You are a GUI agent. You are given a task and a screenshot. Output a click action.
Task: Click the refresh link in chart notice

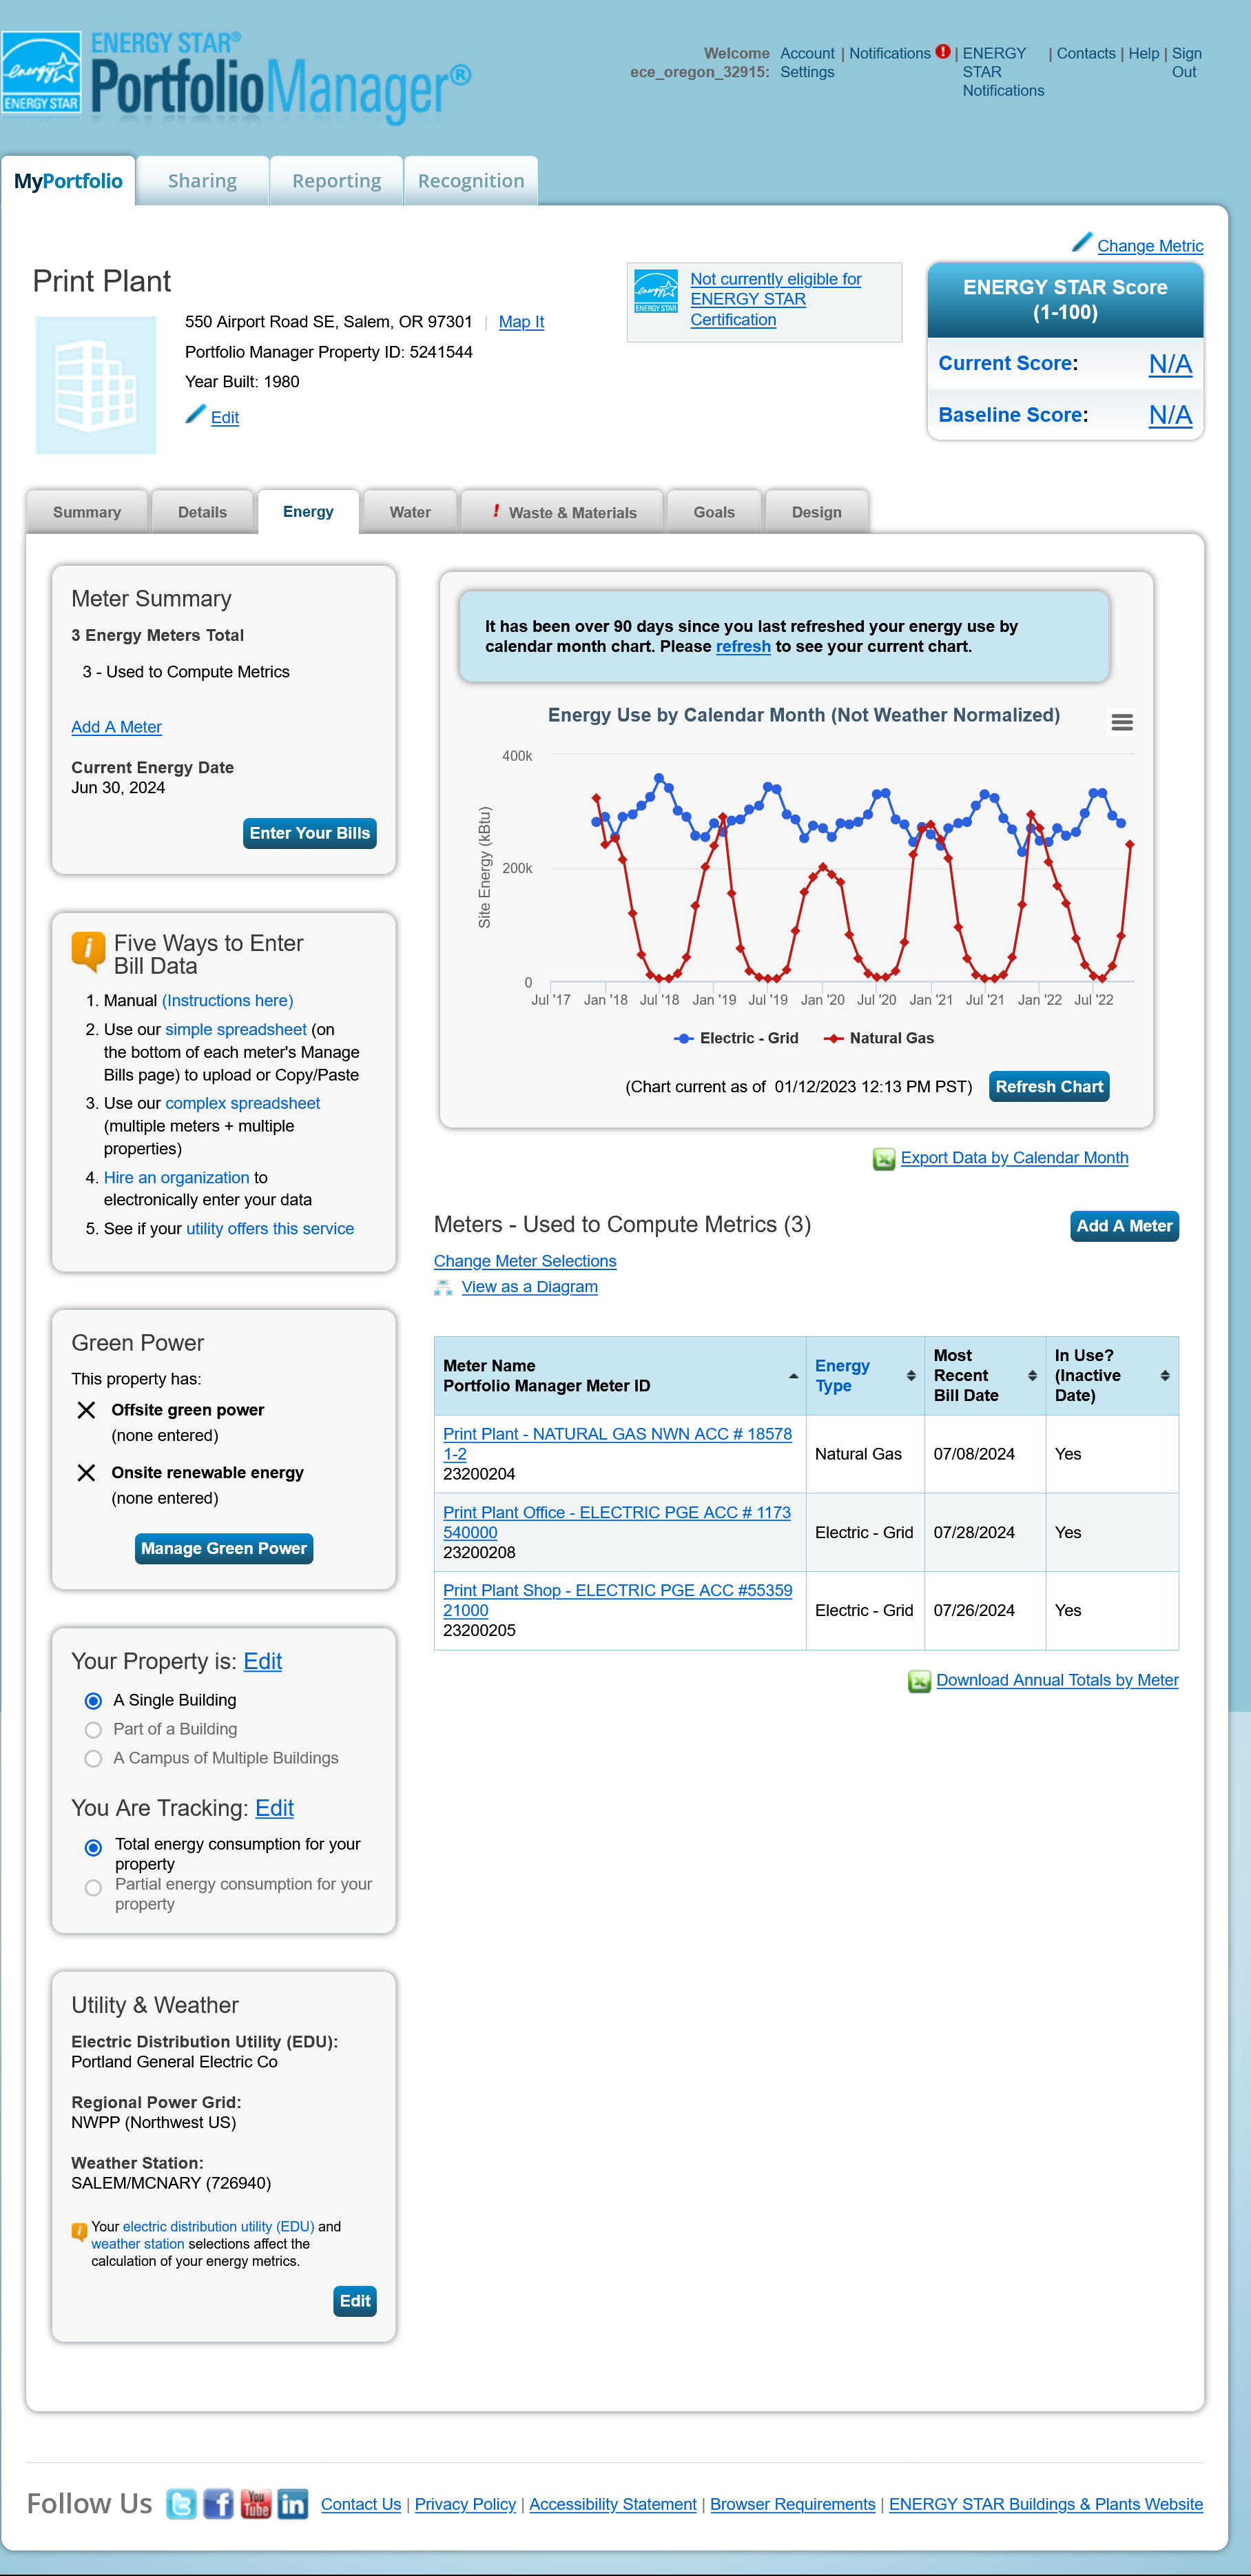point(743,647)
